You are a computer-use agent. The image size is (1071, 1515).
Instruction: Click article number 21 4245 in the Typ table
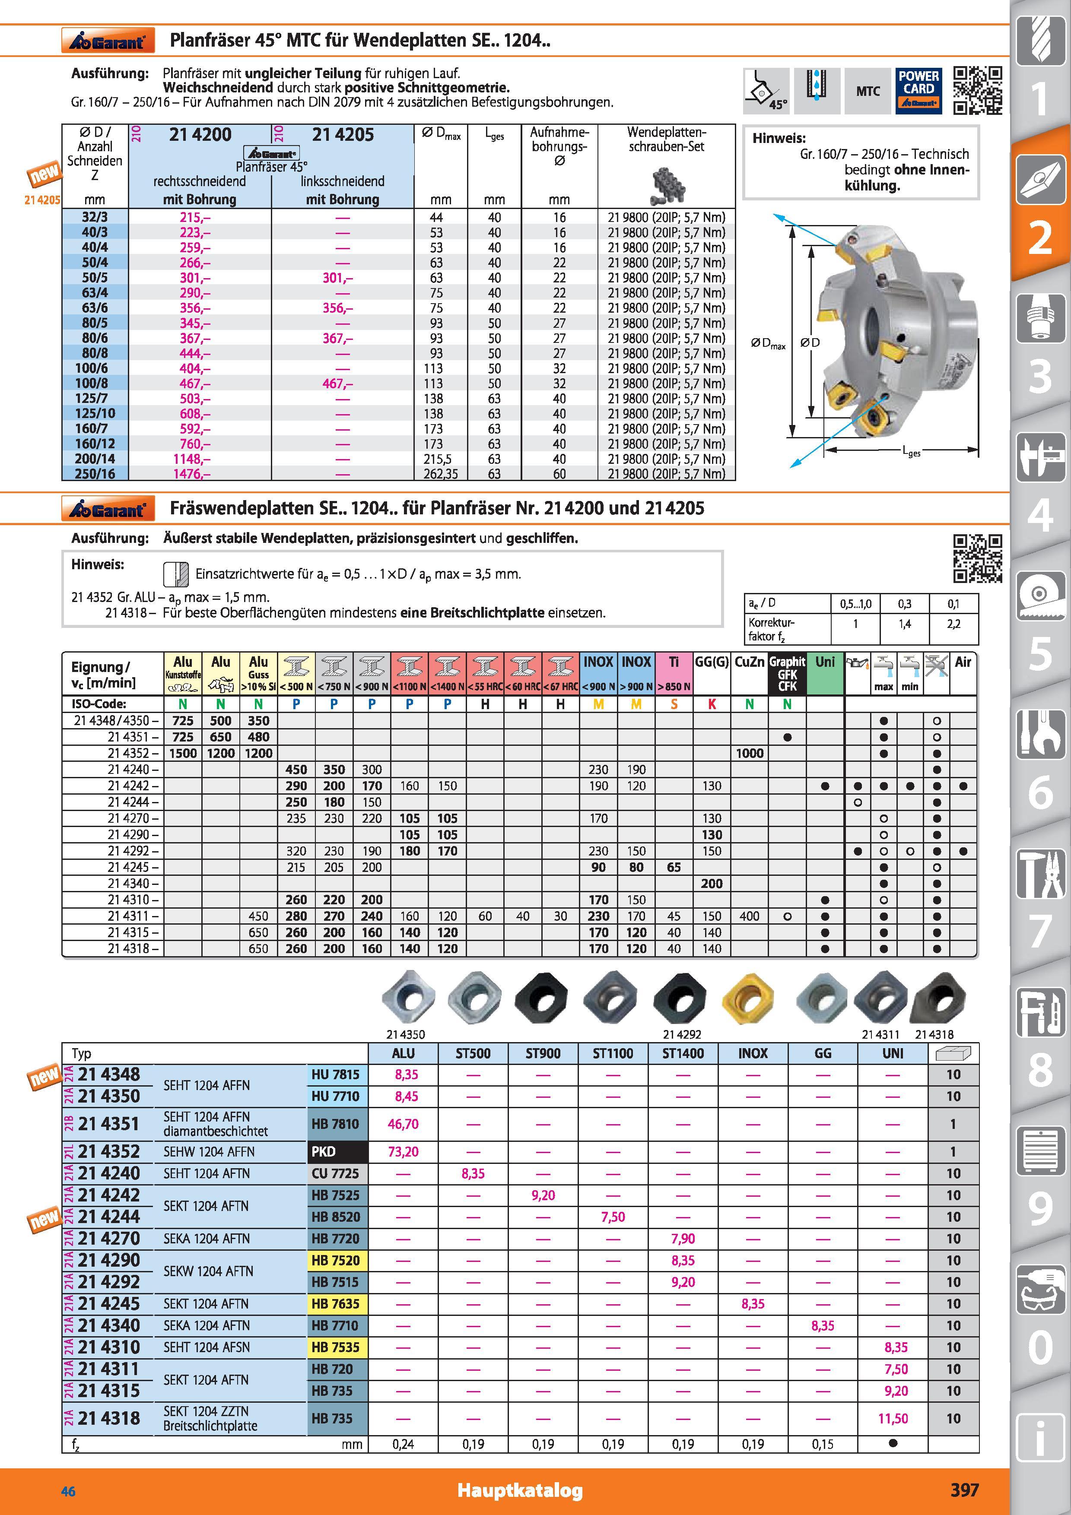click(x=109, y=1304)
